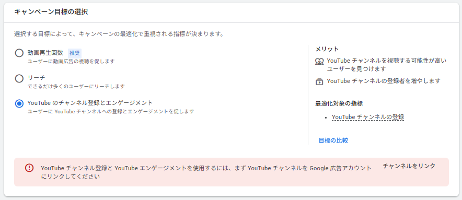Click the 最適化対象の指標 heading
The width and height of the screenshot is (462, 200).
pyautogui.click(x=339, y=103)
